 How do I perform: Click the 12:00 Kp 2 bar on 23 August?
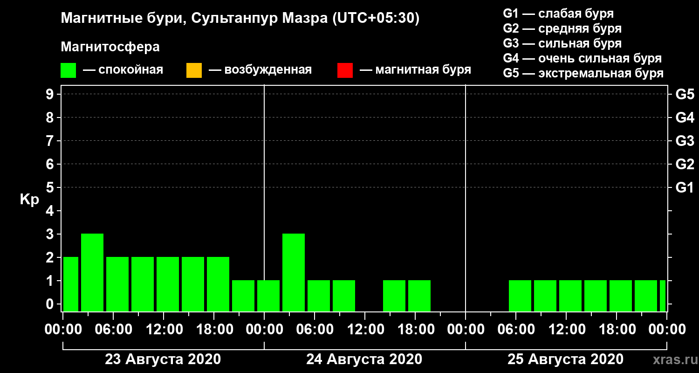click(168, 284)
